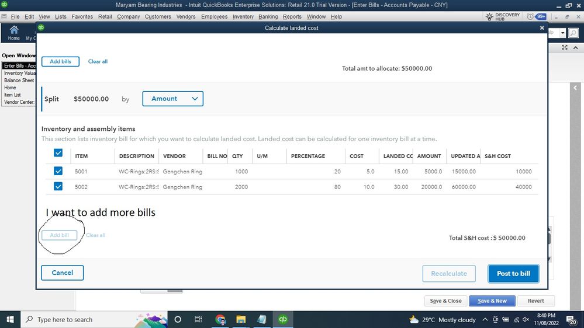Click the horizontal scrollbar thumb below dialog

pos(175,291)
